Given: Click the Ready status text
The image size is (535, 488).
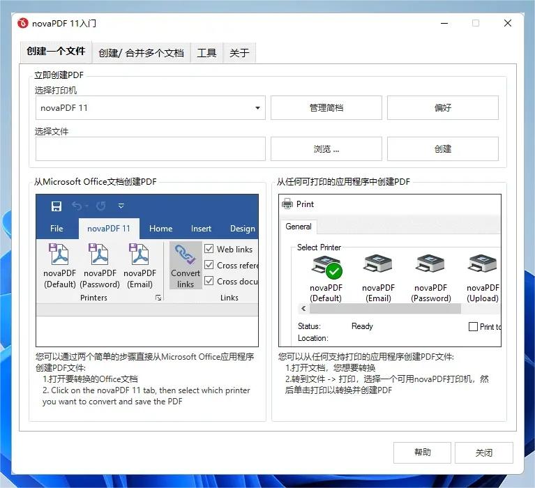Looking at the screenshot, I should [x=362, y=326].
